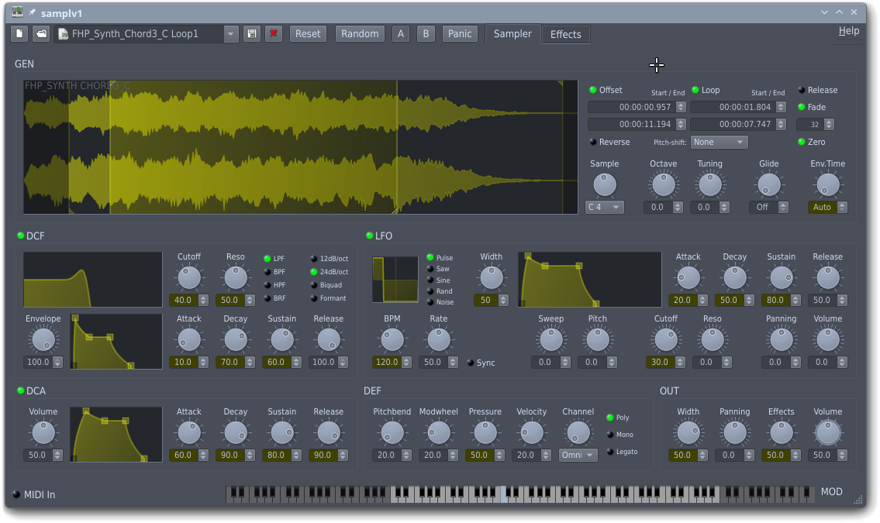Viewport: 880px width, 523px height.
Task: Select preset slot B
Action: 426,33
